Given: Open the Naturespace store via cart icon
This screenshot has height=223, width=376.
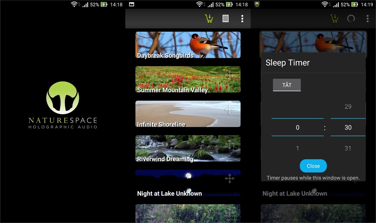Looking at the screenshot, I should tap(209, 18).
